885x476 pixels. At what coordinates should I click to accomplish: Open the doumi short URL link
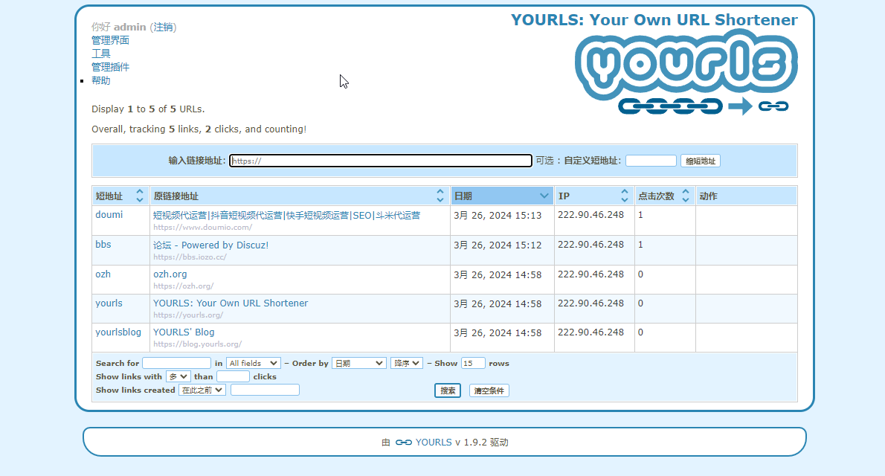click(109, 215)
